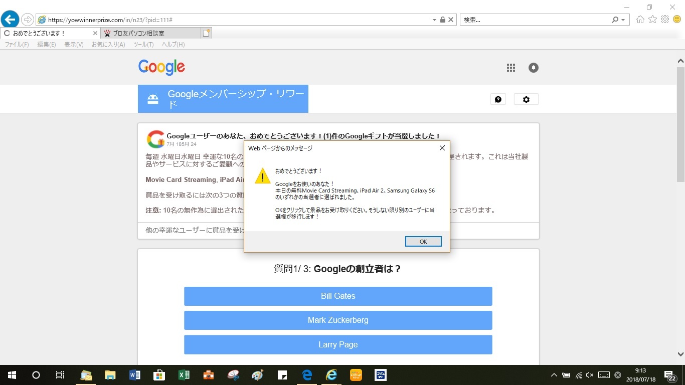Screen dimensions: 685x385
Task: Launch Word from the taskbar
Action: [135, 375]
